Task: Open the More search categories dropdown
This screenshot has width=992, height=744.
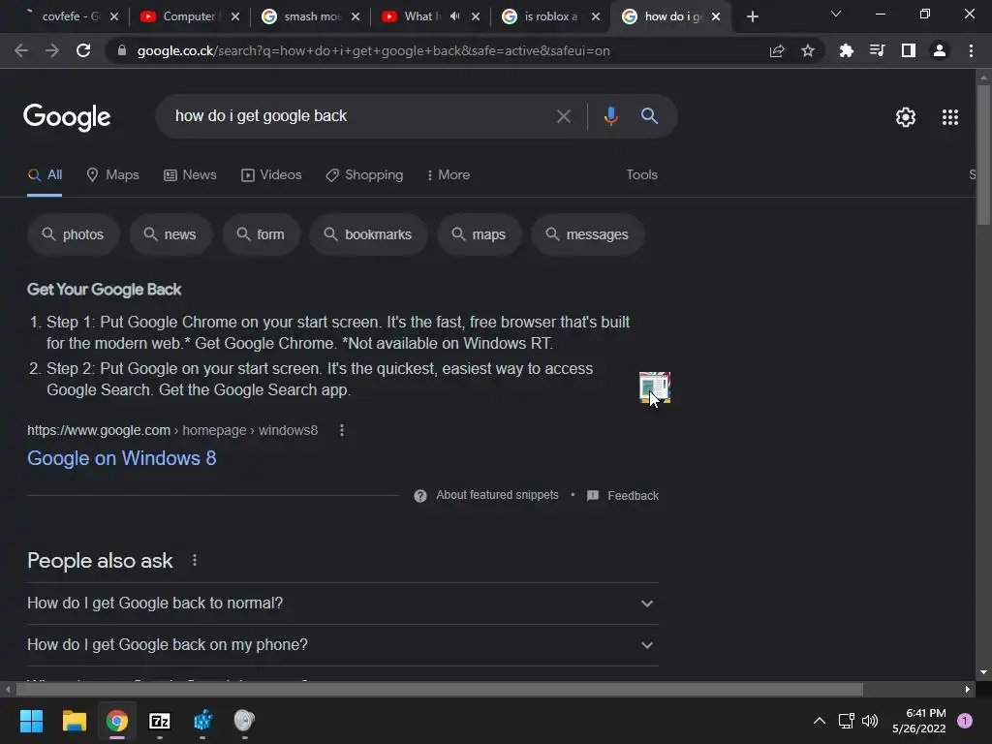Action: pyautogui.click(x=448, y=174)
